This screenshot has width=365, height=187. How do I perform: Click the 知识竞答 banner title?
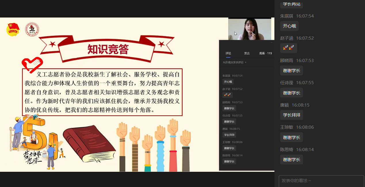point(108,49)
